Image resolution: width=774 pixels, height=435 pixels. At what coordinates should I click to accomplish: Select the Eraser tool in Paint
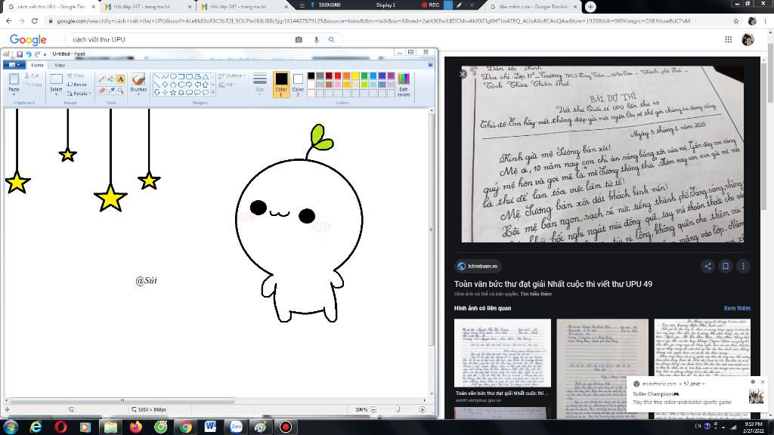click(101, 91)
